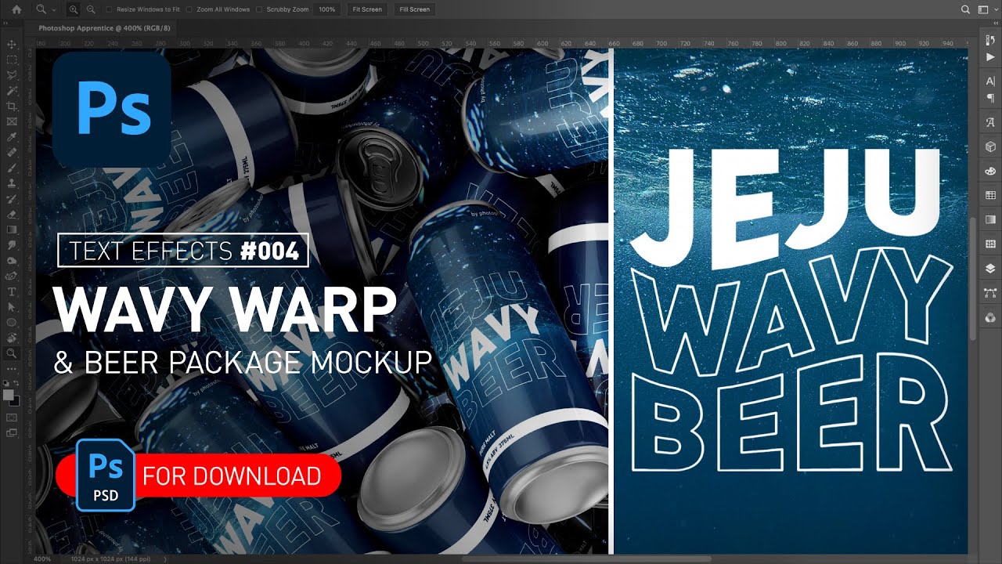Viewport: 1002px width, 564px height.
Task: Enable Resize Windows to Fit checkbox
Action: 109,9
